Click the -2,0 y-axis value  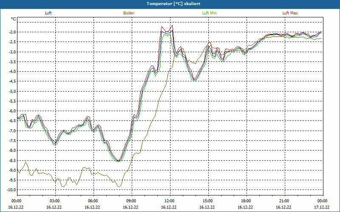[13, 32]
